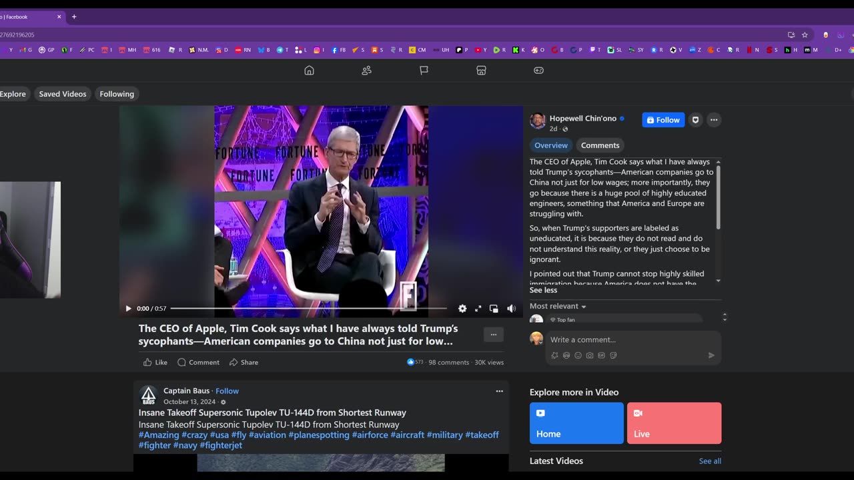Image resolution: width=854 pixels, height=480 pixels.
Task: Go to Facebook Home icon
Action: pyautogui.click(x=309, y=71)
